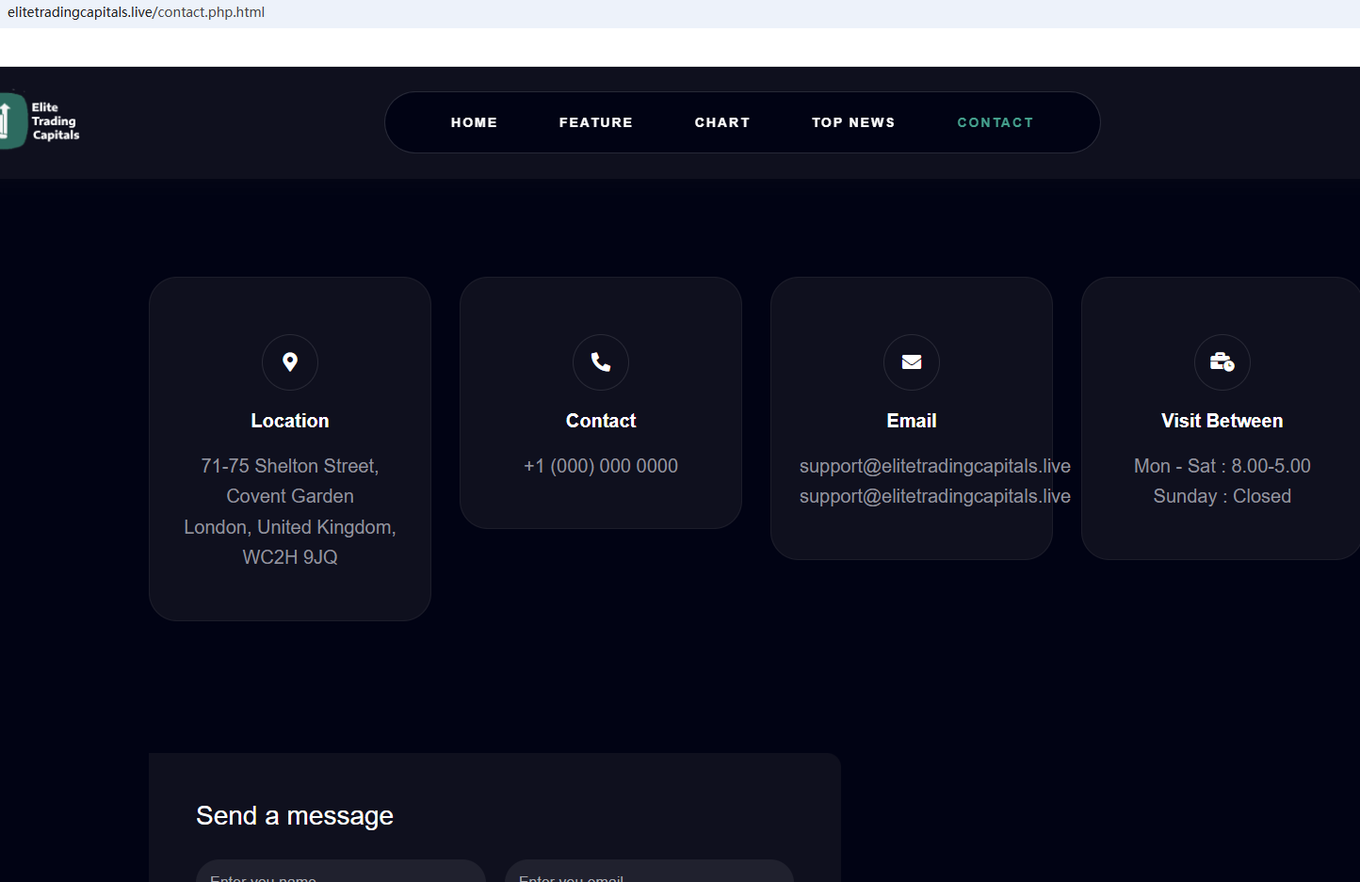Click the Location card heading

290,421
